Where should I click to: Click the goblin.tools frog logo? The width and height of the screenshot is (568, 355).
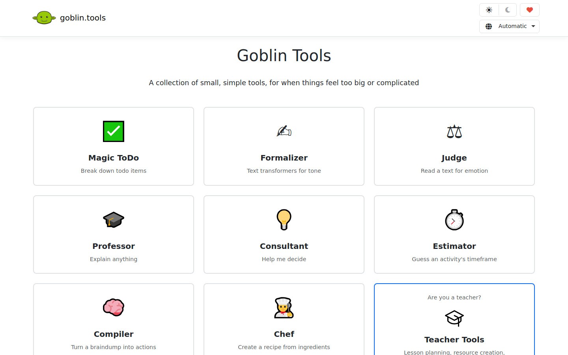pyautogui.click(x=44, y=17)
